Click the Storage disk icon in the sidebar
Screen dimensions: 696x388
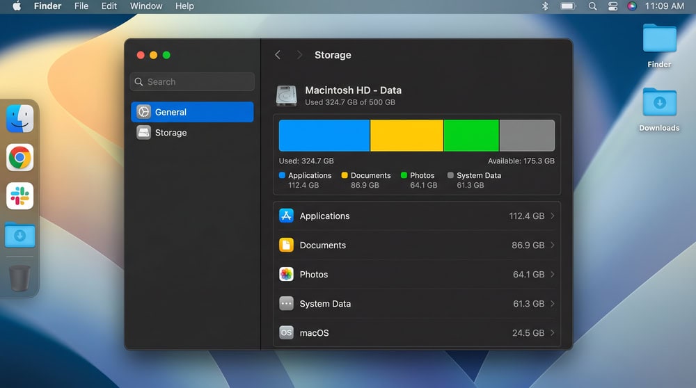(144, 133)
